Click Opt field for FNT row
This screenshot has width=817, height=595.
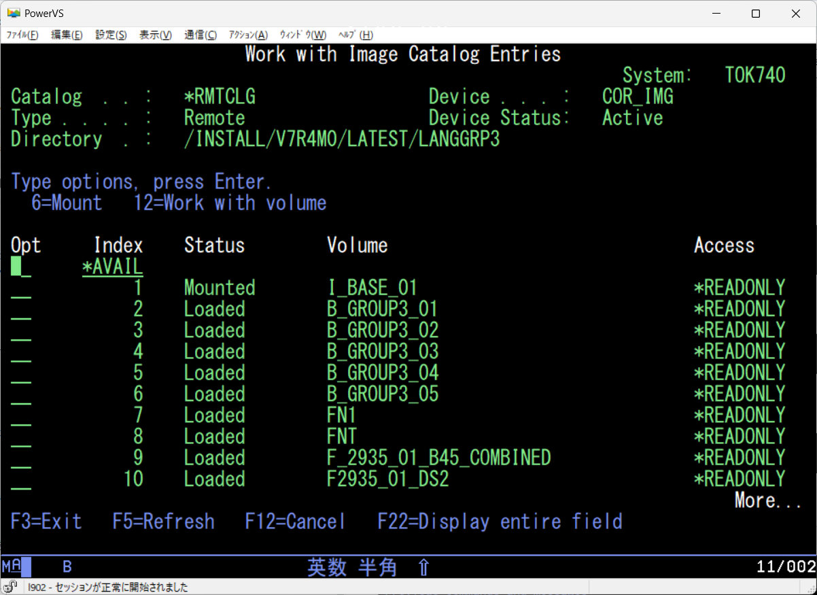(21, 437)
